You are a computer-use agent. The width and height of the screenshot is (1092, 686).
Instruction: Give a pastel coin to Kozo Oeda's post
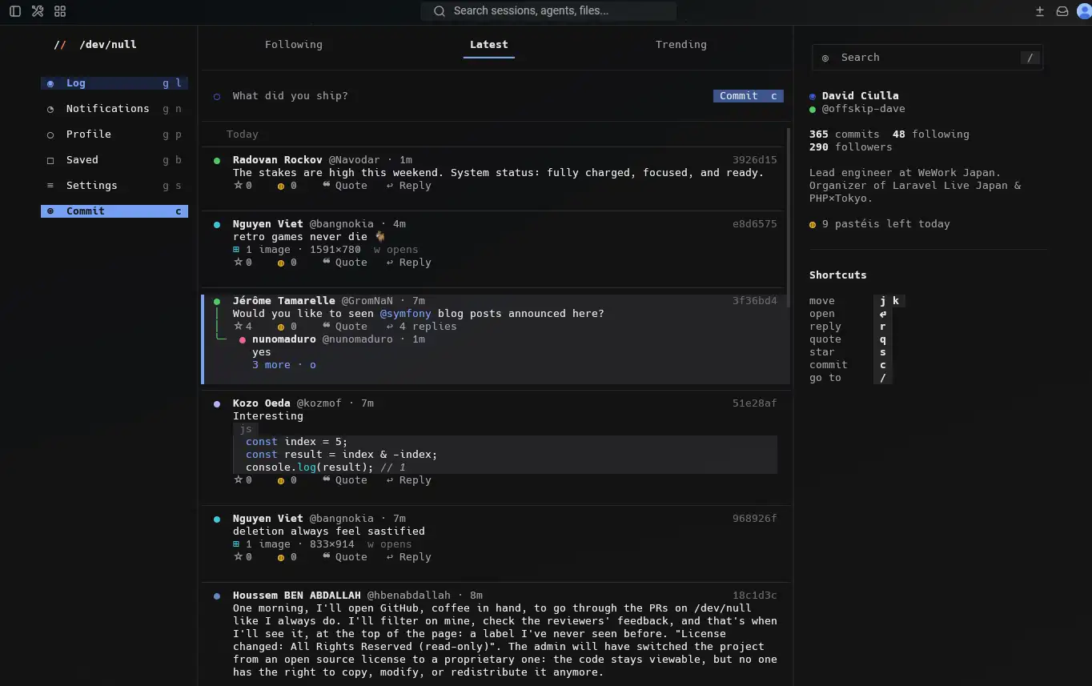tap(287, 480)
